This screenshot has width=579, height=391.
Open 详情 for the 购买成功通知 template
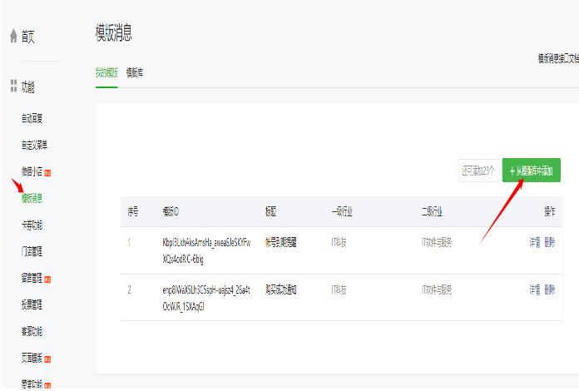tap(535, 290)
